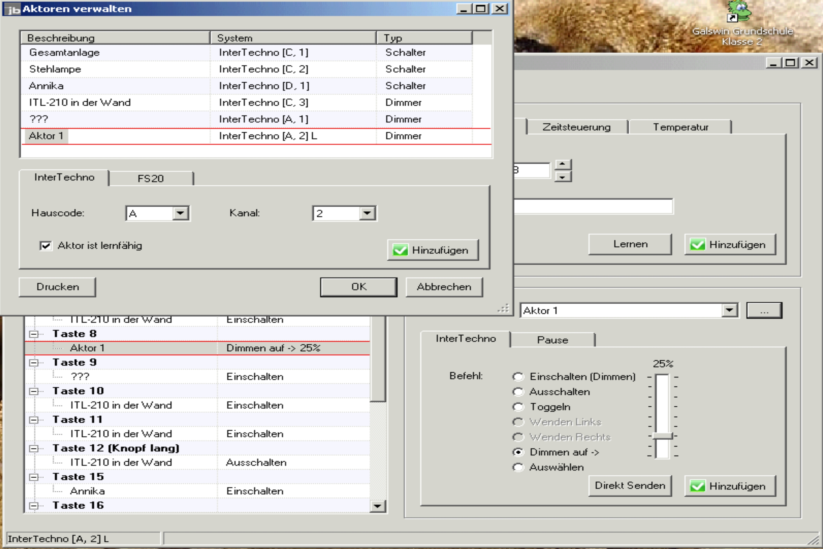823x549 pixels.
Task: Toggle 'Aktor ist lernfähig' checkbox
Action: (x=46, y=246)
